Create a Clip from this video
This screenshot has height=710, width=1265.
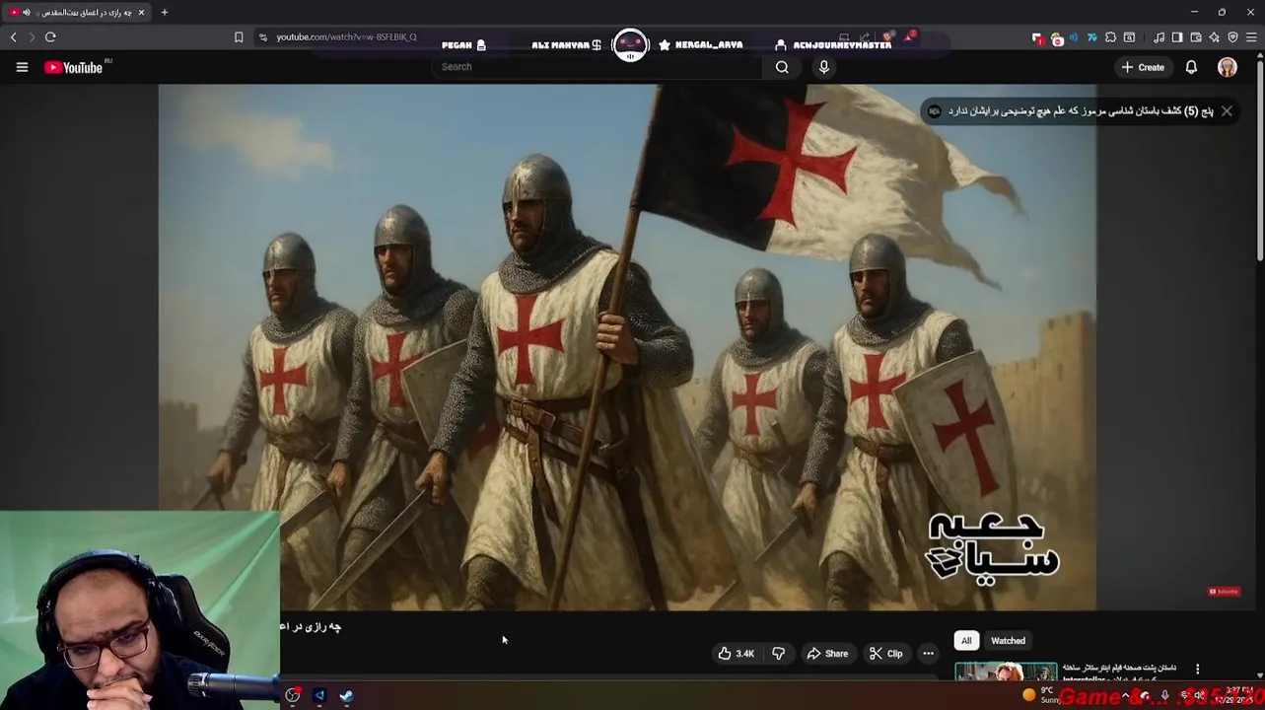point(886,654)
